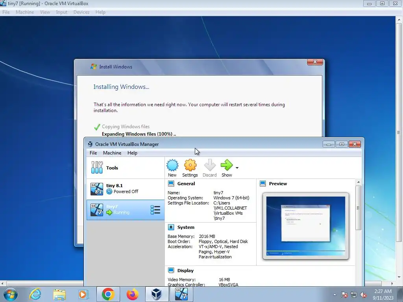Click the General section icon
This screenshot has height=302, width=403.
point(171,184)
